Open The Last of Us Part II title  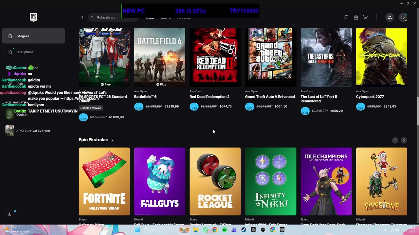point(319,99)
